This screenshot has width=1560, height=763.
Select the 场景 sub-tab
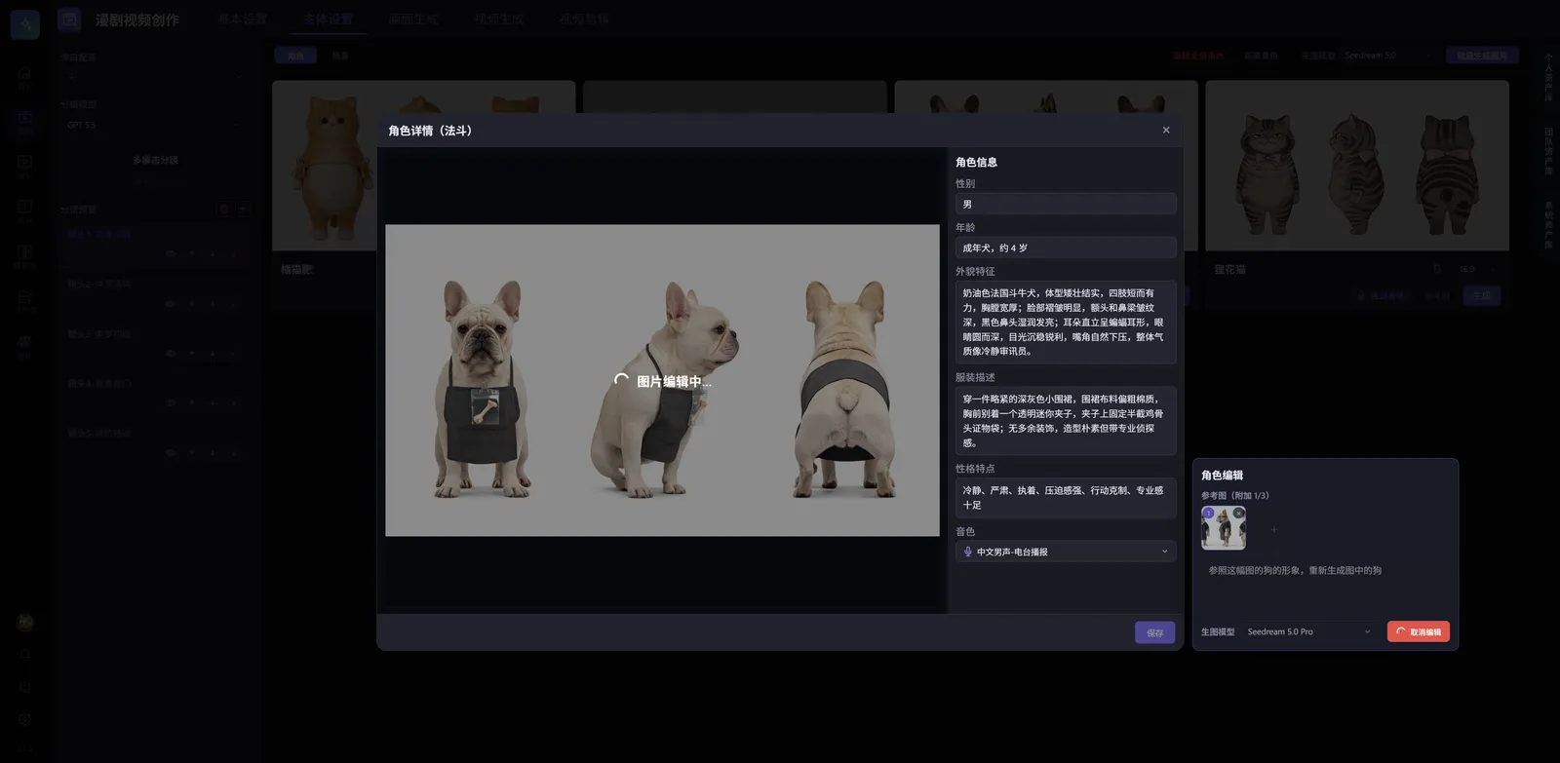click(340, 56)
